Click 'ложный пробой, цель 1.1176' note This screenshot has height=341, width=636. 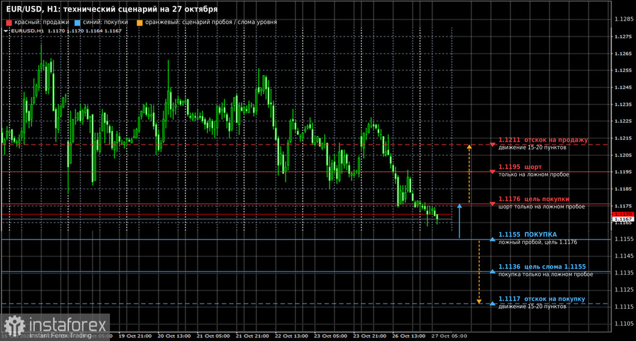tap(538, 242)
